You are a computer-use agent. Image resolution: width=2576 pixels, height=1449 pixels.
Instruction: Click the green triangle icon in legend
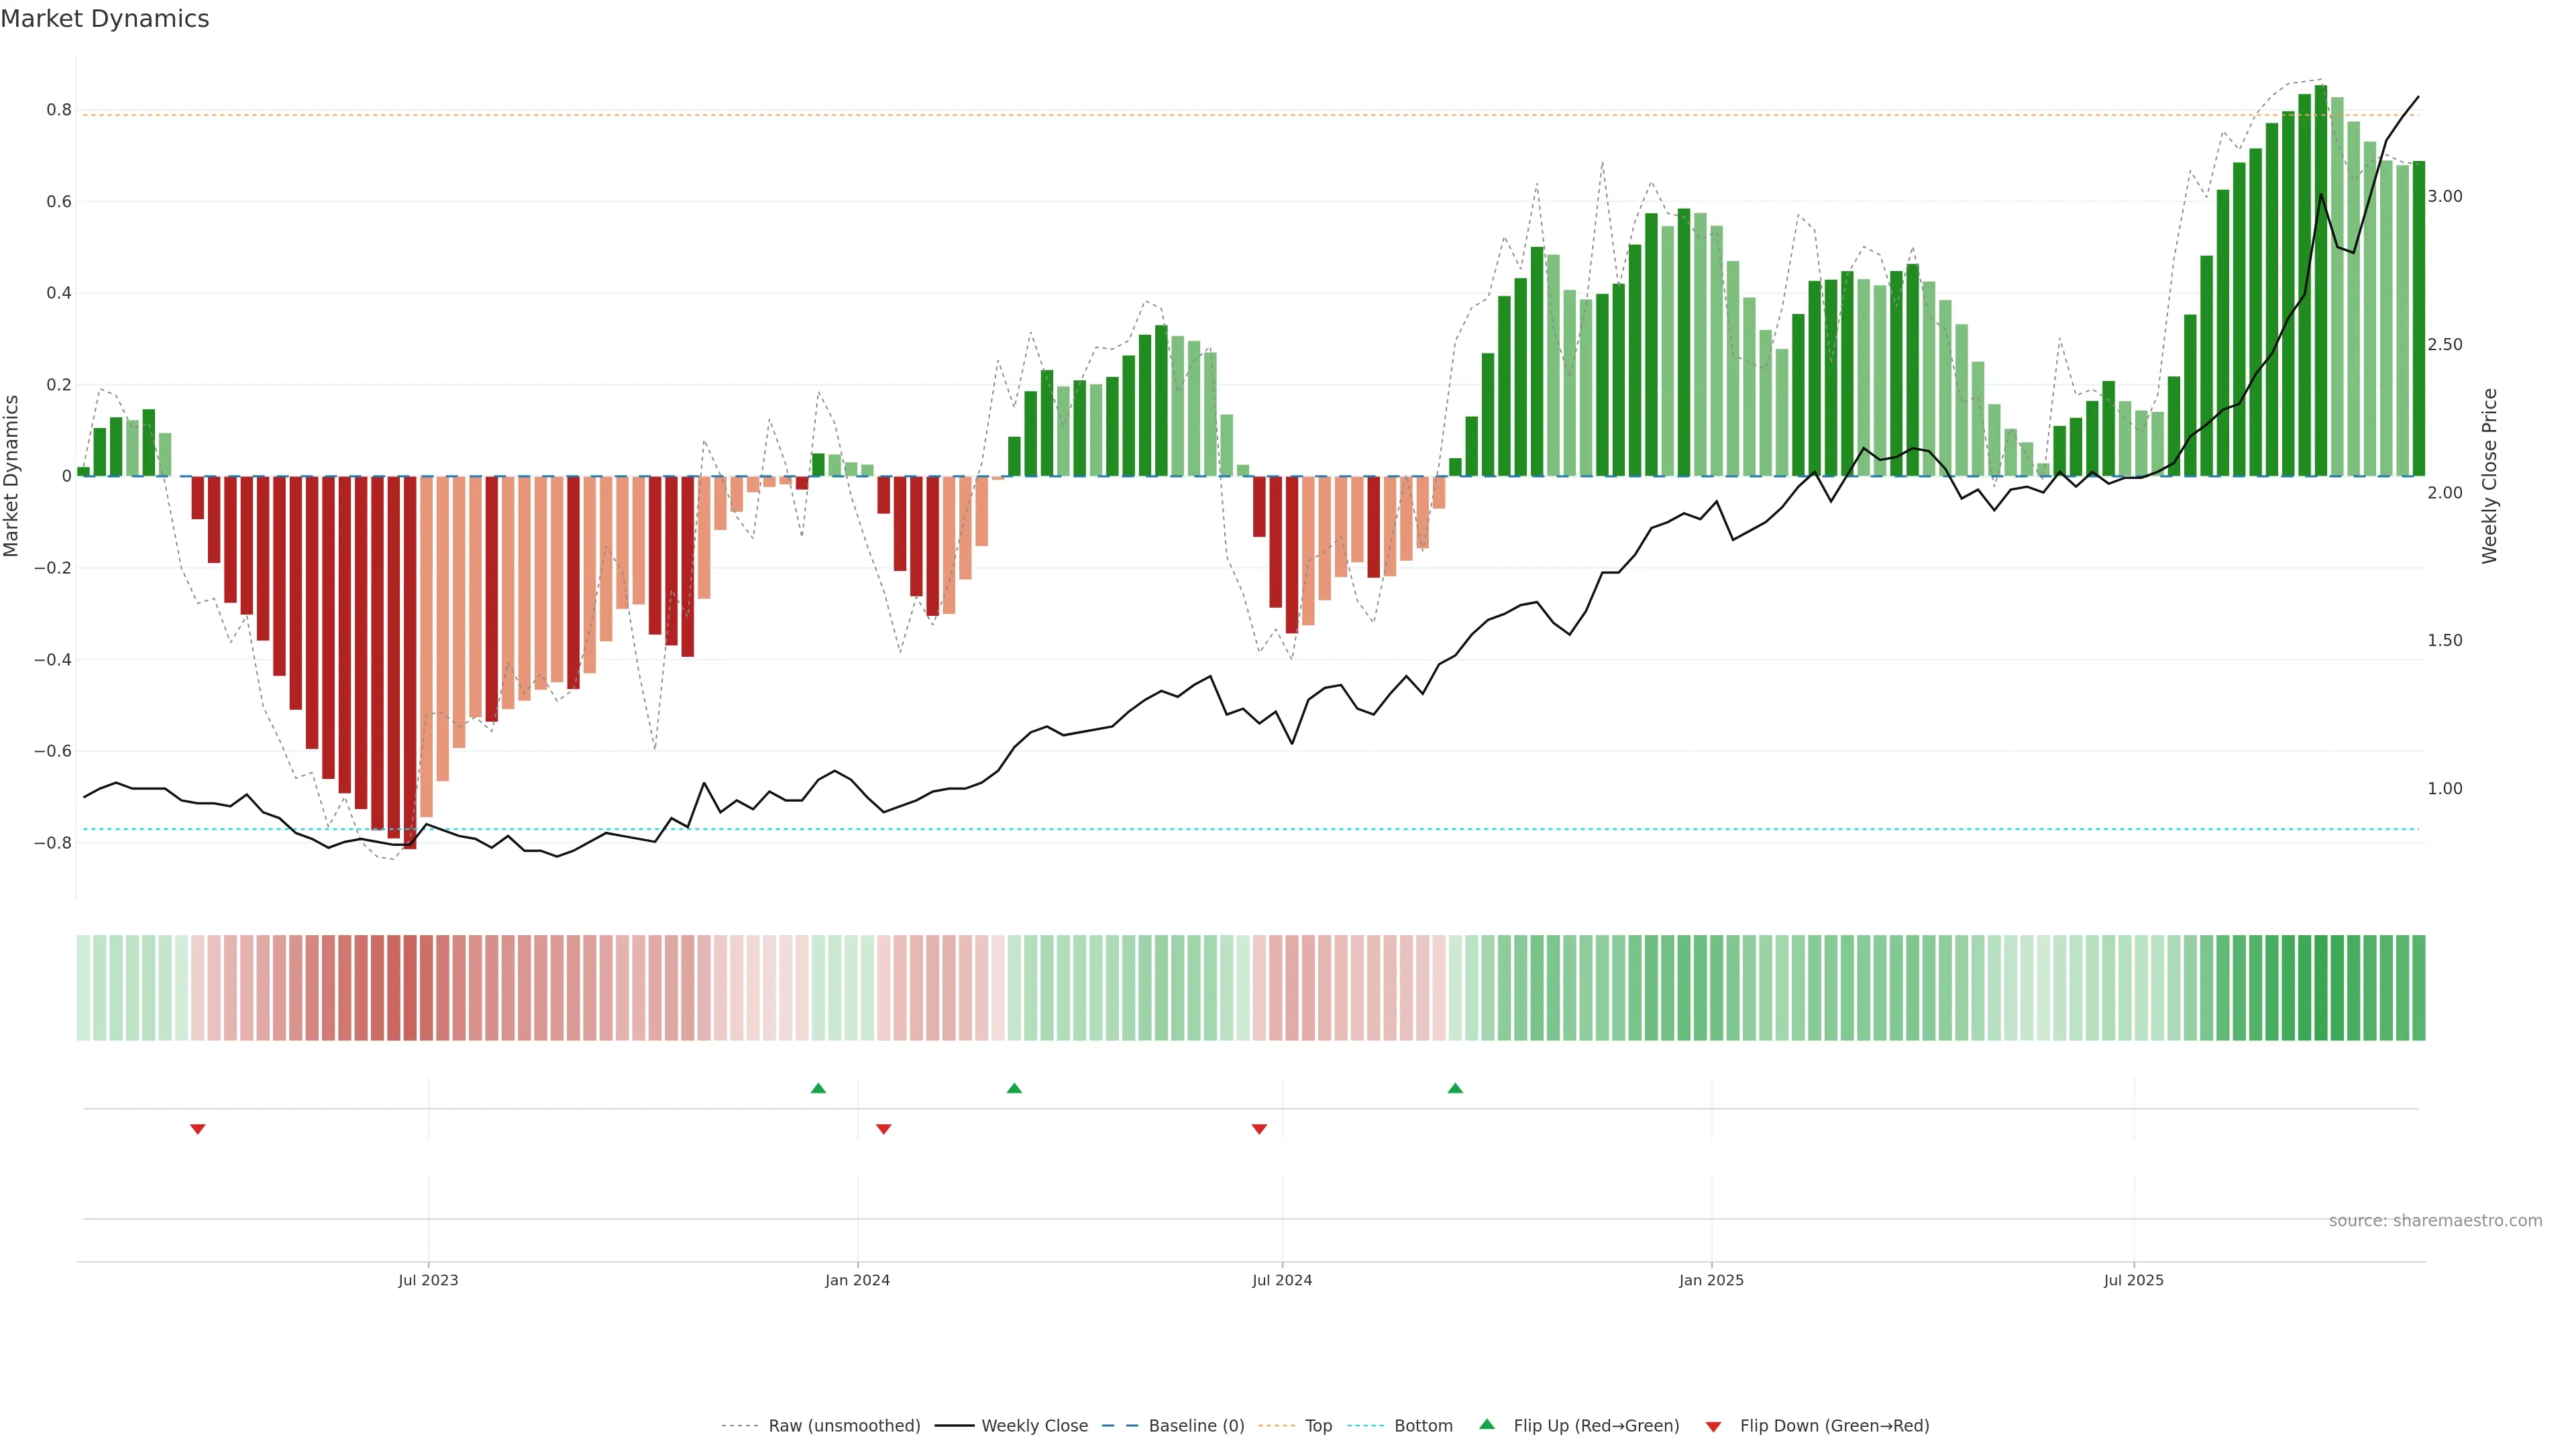pyautogui.click(x=1487, y=1424)
